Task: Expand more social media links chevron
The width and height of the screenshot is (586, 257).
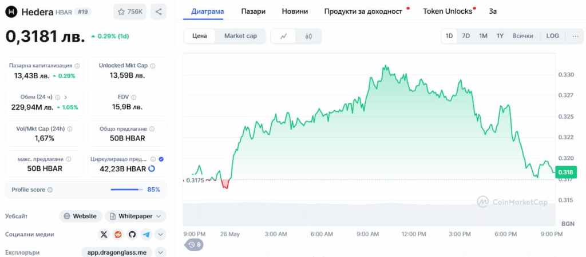Action: click(x=160, y=234)
